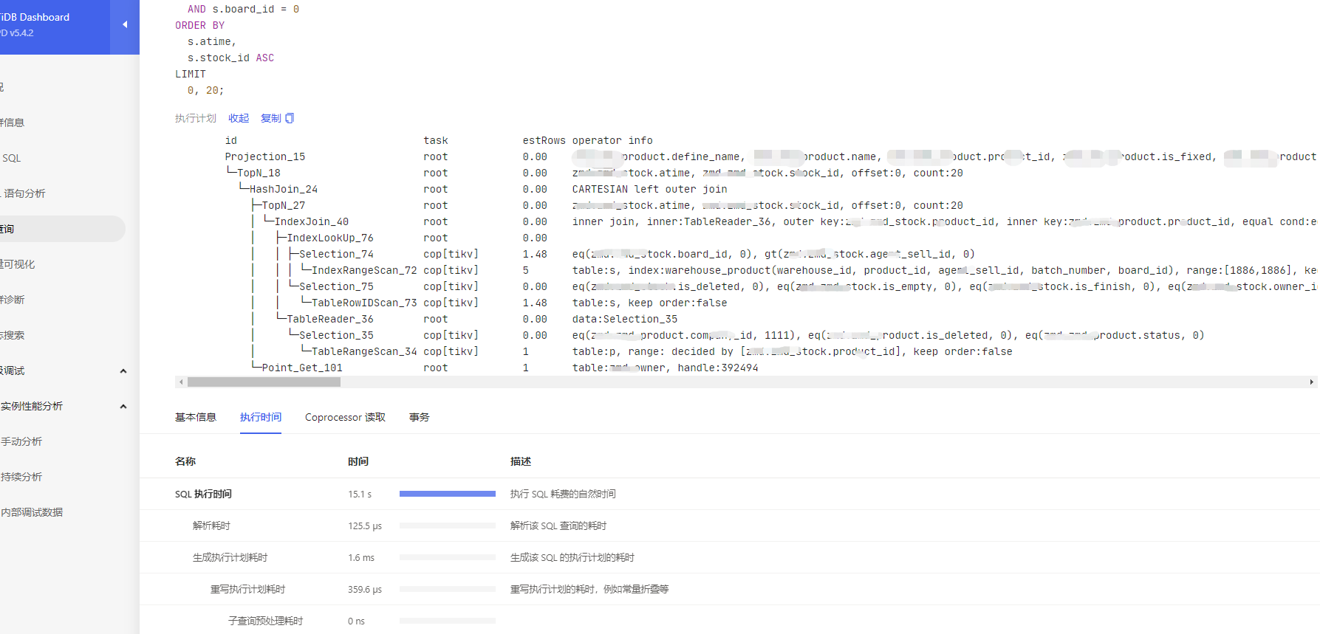Click the 子查询预处理耗时 row name
1320x634 pixels.
coord(265,621)
